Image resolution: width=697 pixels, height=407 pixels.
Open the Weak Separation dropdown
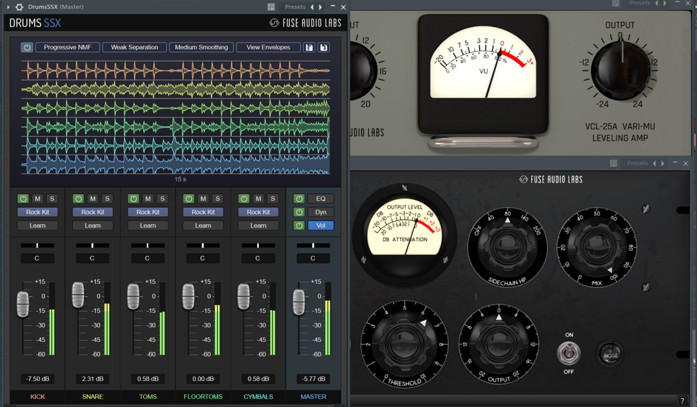coord(134,47)
